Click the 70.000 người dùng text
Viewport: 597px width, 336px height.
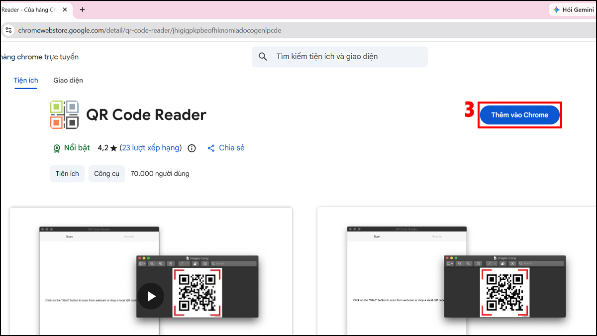pos(160,174)
